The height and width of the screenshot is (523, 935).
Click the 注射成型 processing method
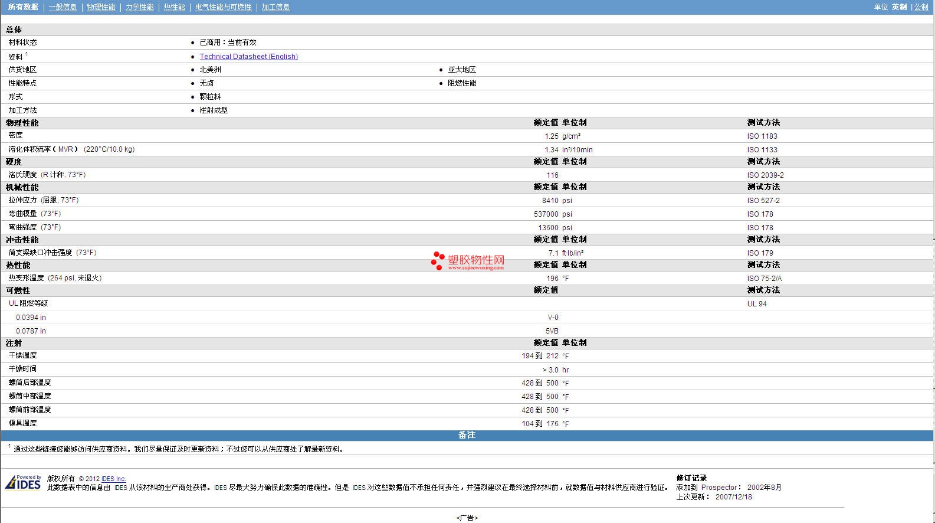pos(214,110)
